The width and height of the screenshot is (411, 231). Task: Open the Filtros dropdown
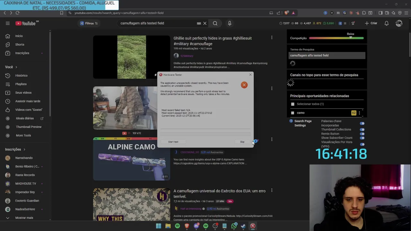(x=89, y=23)
